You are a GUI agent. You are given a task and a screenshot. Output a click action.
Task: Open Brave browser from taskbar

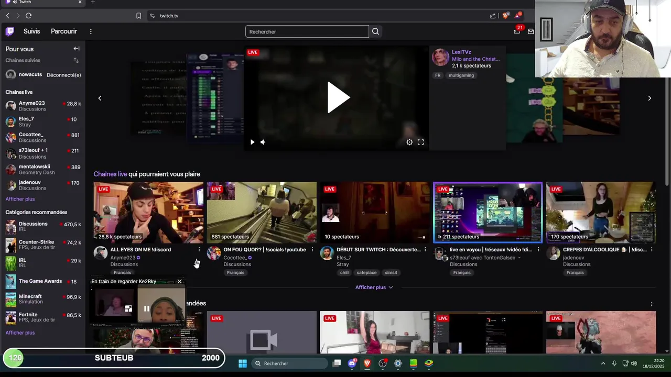(x=367, y=363)
